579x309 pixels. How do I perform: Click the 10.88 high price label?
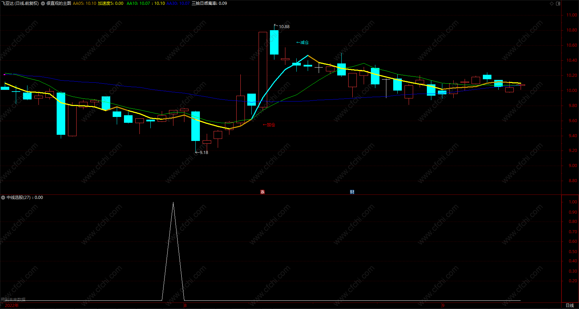point(284,27)
